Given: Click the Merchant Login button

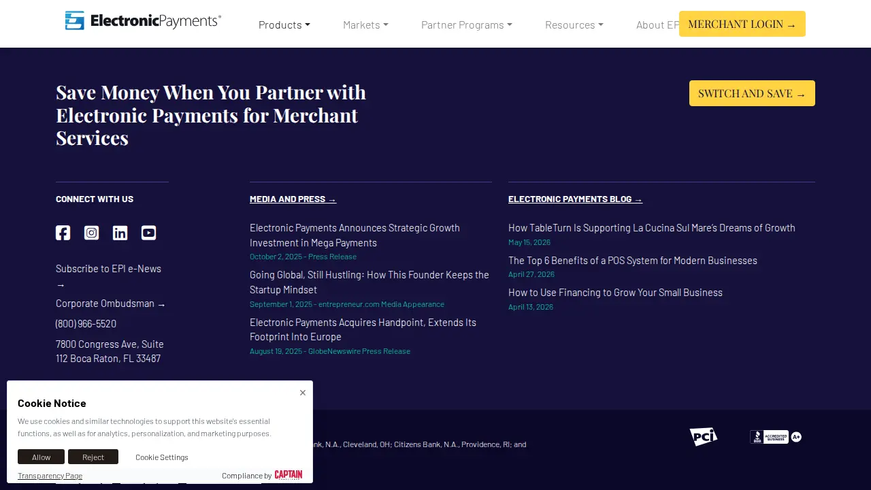Looking at the screenshot, I should pos(742,24).
